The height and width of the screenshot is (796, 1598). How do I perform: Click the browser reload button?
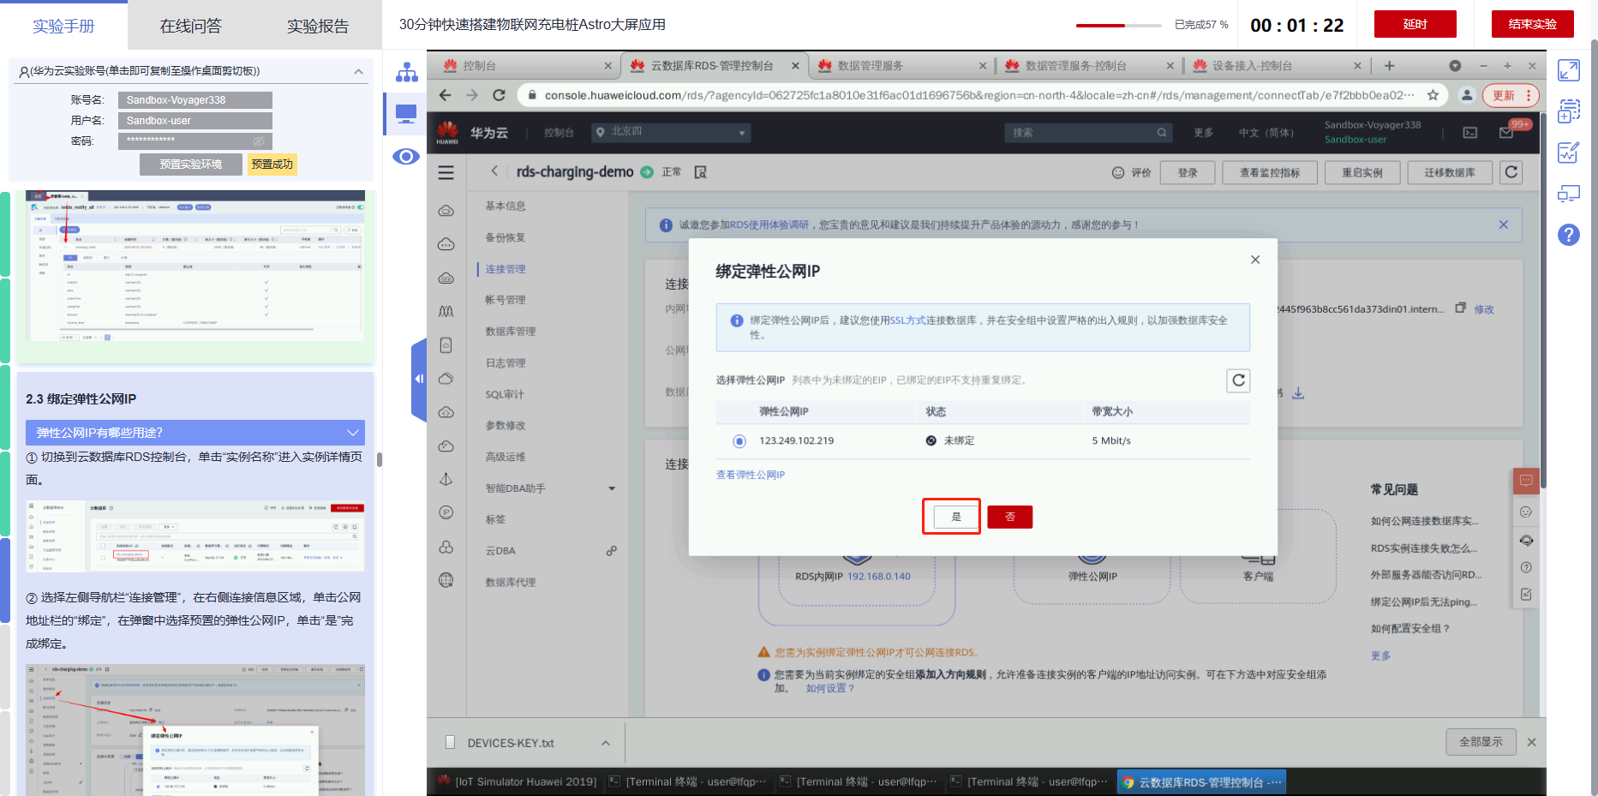pos(499,95)
